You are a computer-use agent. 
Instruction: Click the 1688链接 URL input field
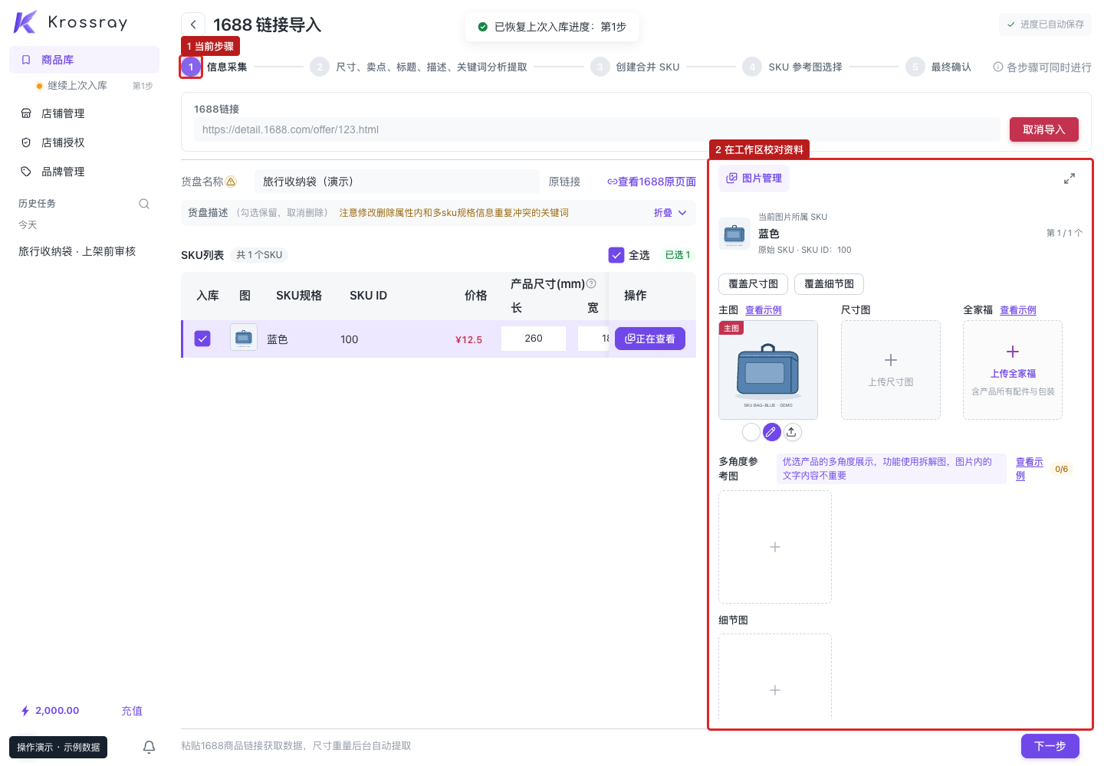[x=596, y=129]
